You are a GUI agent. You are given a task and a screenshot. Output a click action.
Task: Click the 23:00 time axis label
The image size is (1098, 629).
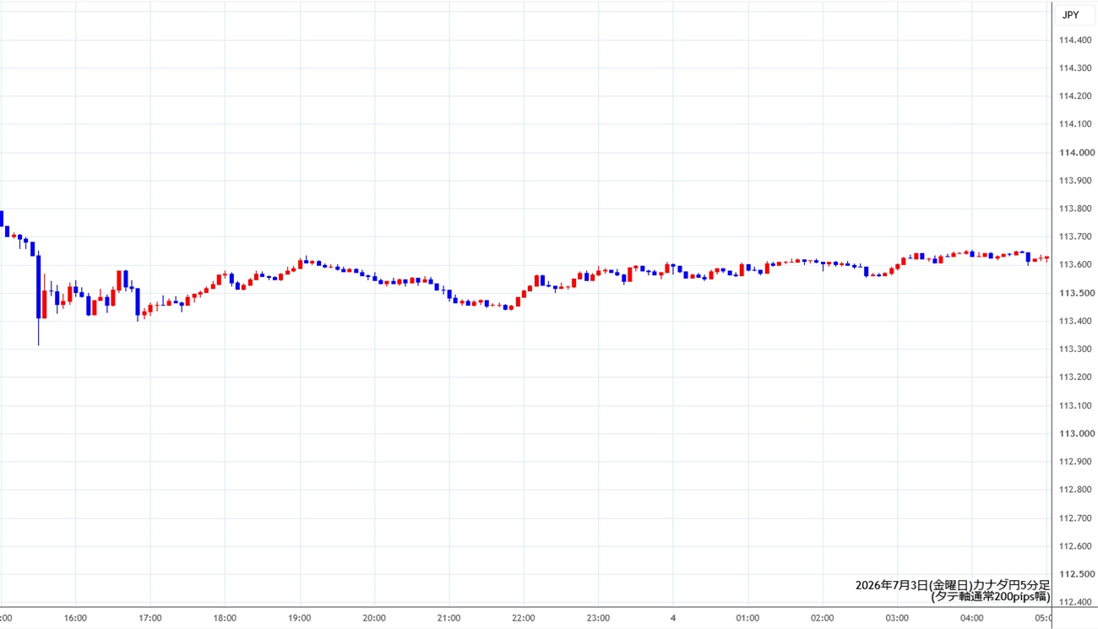pyautogui.click(x=598, y=618)
